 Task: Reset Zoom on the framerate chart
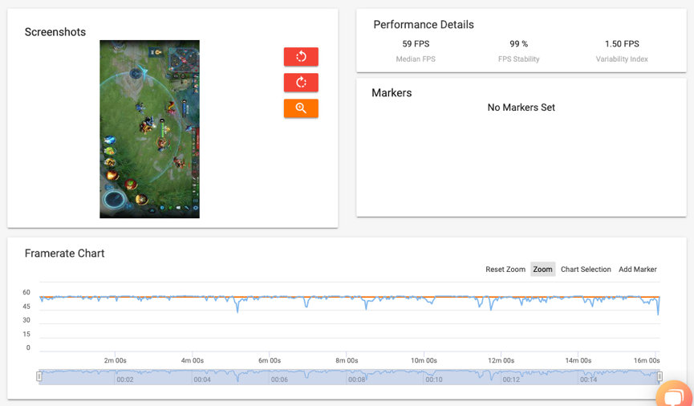tap(505, 270)
